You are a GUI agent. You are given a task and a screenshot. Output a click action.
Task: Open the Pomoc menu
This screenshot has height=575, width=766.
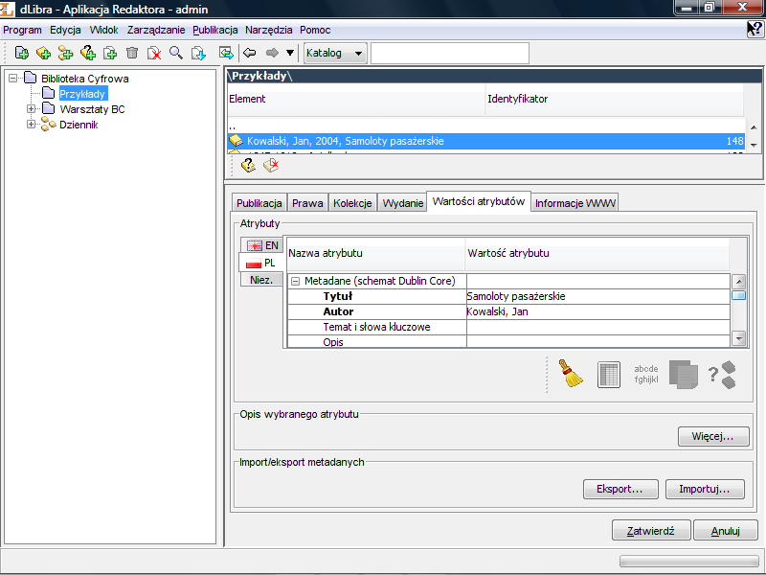pos(315,30)
